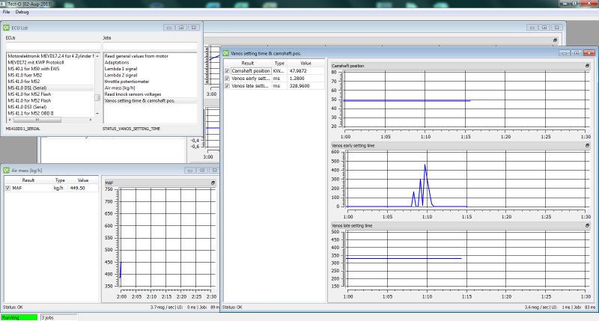
Task: Close the Vanos setting time window
Action: coord(589,53)
